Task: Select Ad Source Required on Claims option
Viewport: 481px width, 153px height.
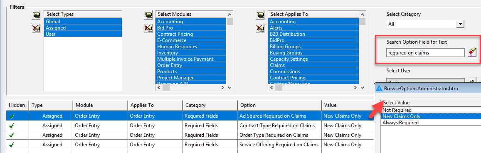Action: 279,116
